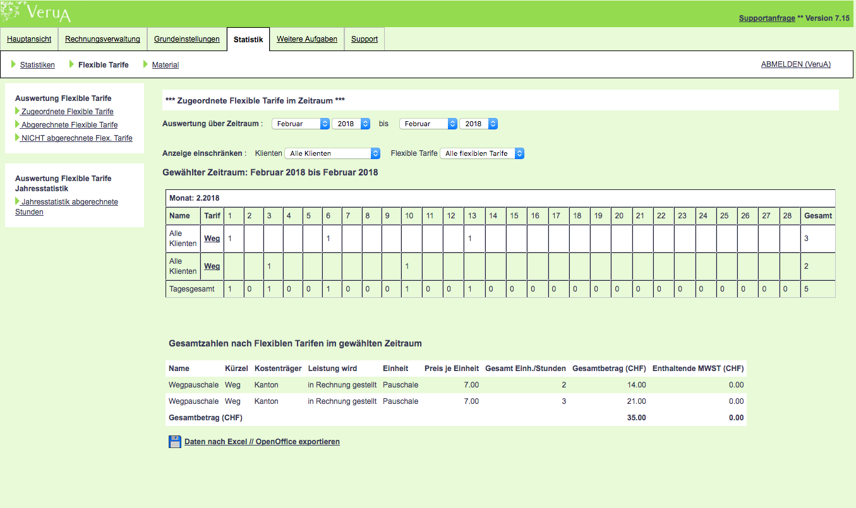Open the Weitere Aufgaben tab

coord(307,39)
